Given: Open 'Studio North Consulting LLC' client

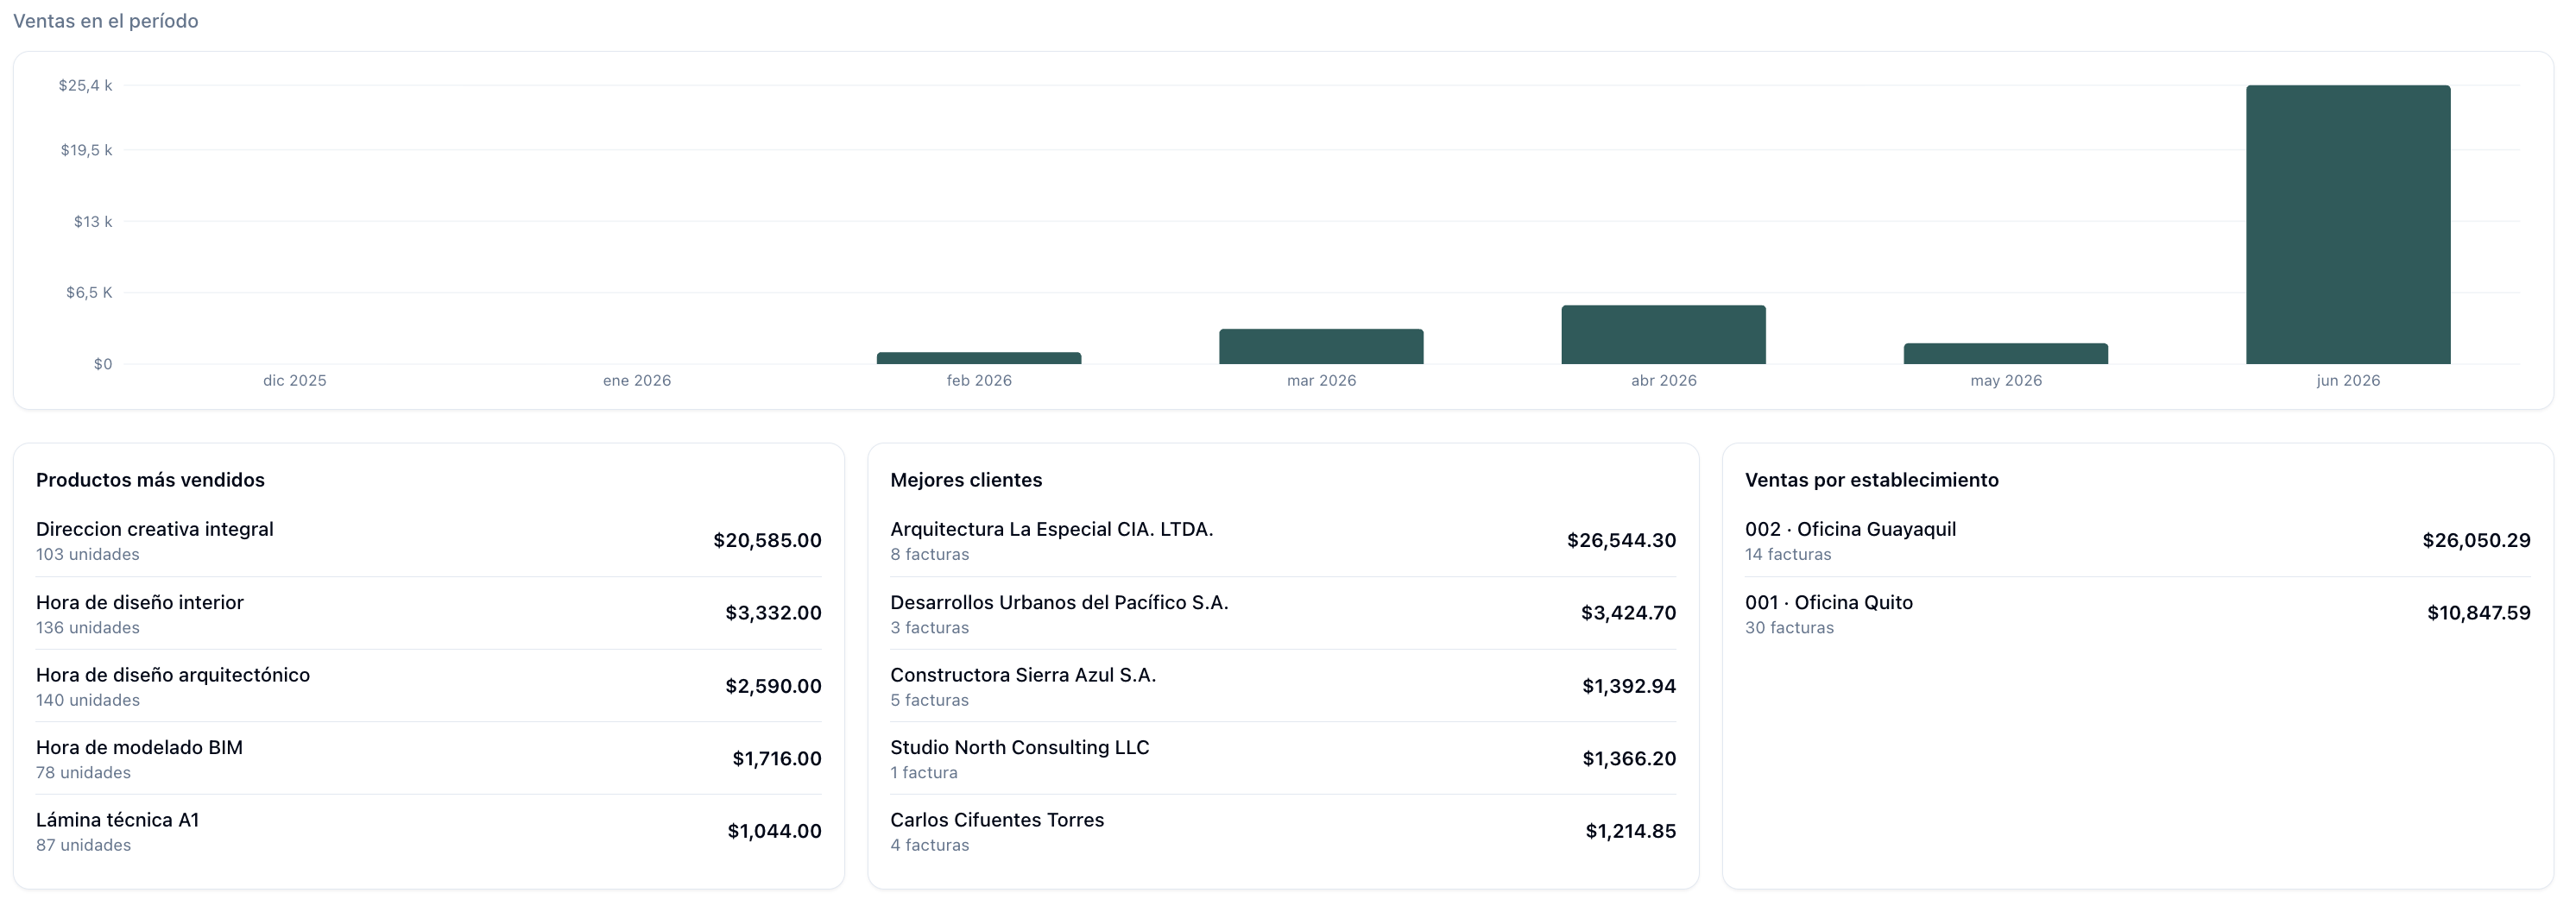Looking at the screenshot, I should pos(1283,759).
